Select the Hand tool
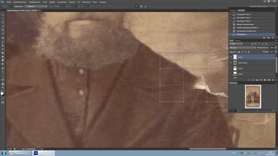278x156 pixels. [3, 84]
